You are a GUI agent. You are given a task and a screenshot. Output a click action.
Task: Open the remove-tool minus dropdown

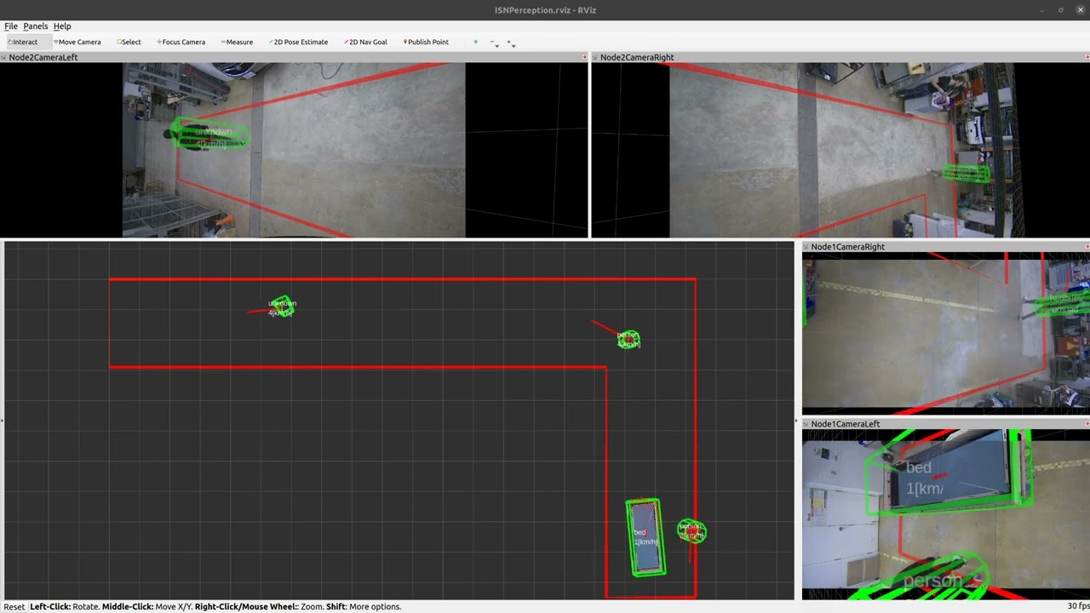(494, 43)
